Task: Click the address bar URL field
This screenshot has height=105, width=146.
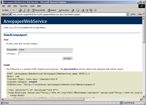Action: 69,14
